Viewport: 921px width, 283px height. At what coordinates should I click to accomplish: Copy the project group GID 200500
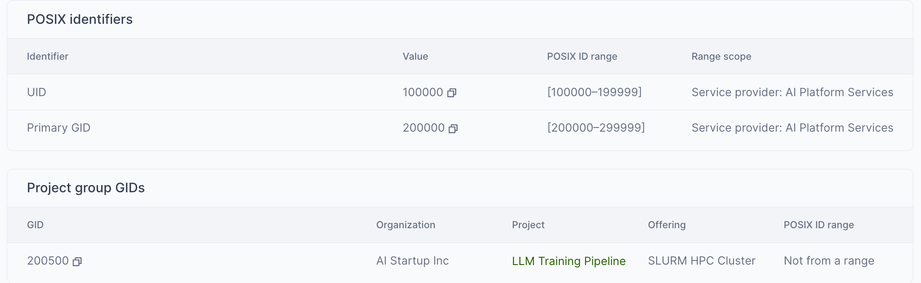click(x=77, y=261)
